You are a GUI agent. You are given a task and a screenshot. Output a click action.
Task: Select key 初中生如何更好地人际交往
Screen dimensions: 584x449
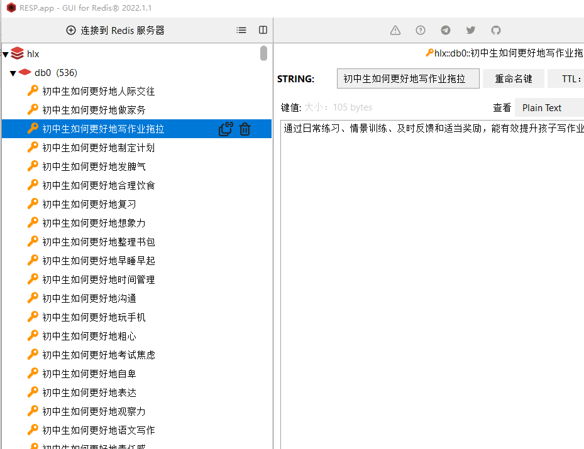(x=98, y=91)
